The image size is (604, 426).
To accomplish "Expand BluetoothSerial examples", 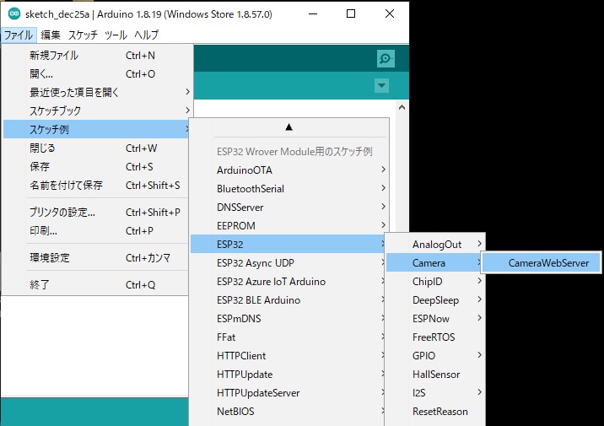I will click(289, 189).
